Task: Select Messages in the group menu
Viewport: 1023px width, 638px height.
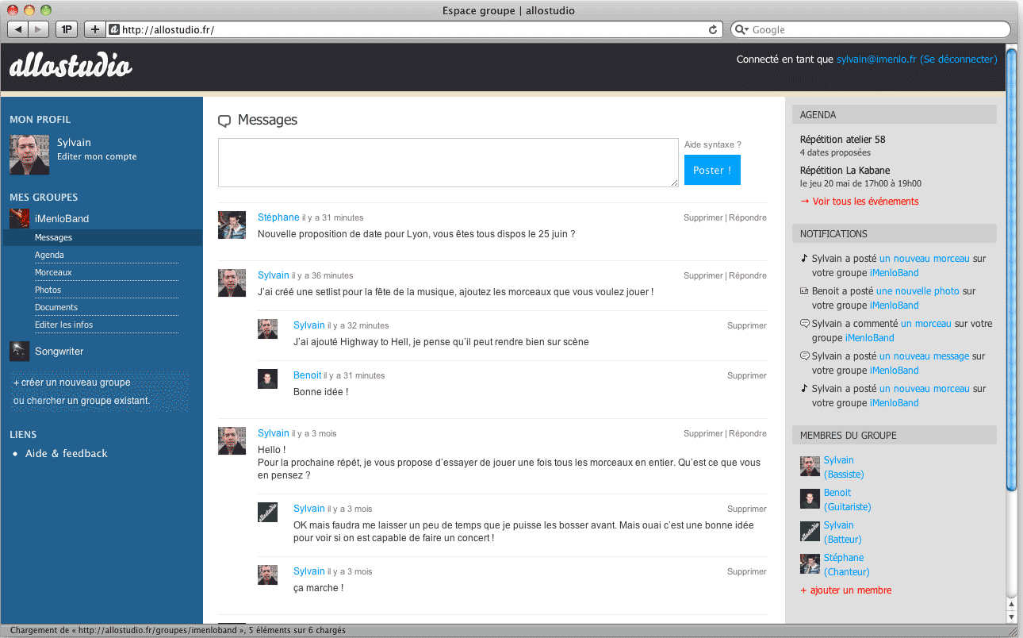Action: (54, 237)
